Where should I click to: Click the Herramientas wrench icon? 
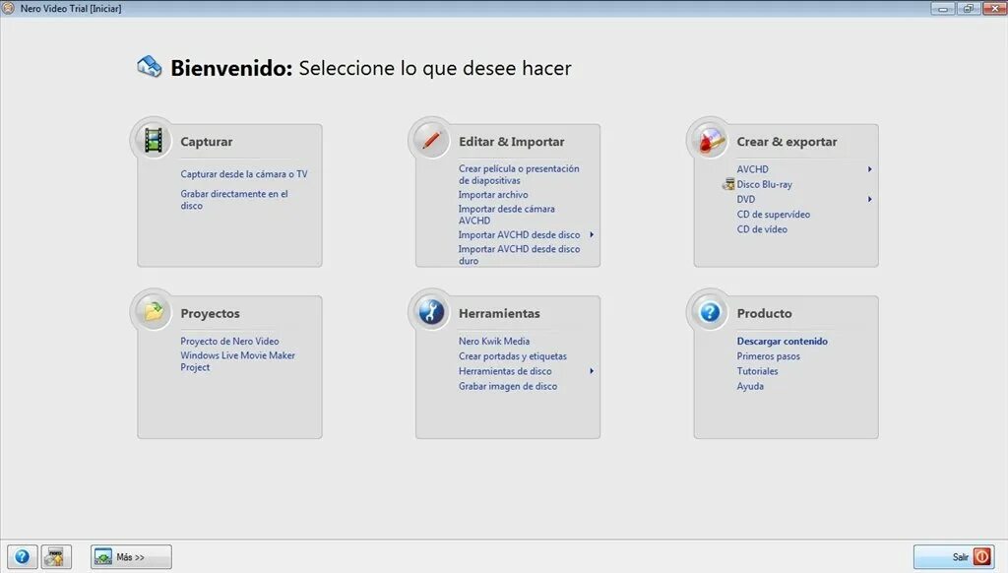click(x=431, y=311)
